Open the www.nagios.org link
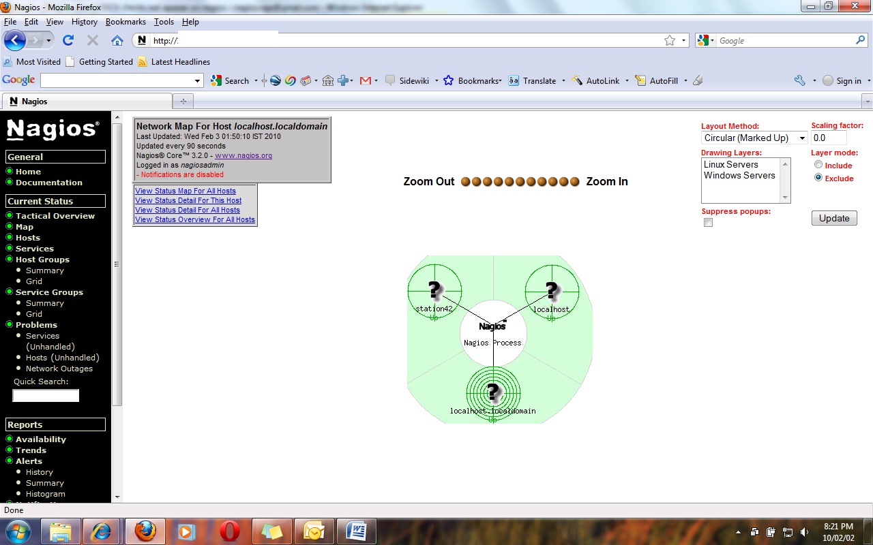 pyautogui.click(x=243, y=155)
